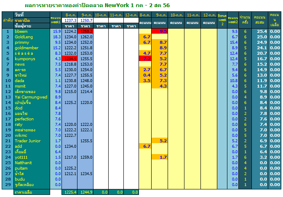Viewport: 283px width, 197px height.
Task: Select the 1212.1 price cell
Action: click(69, 174)
